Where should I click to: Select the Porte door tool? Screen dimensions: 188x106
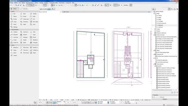point(23,14)
